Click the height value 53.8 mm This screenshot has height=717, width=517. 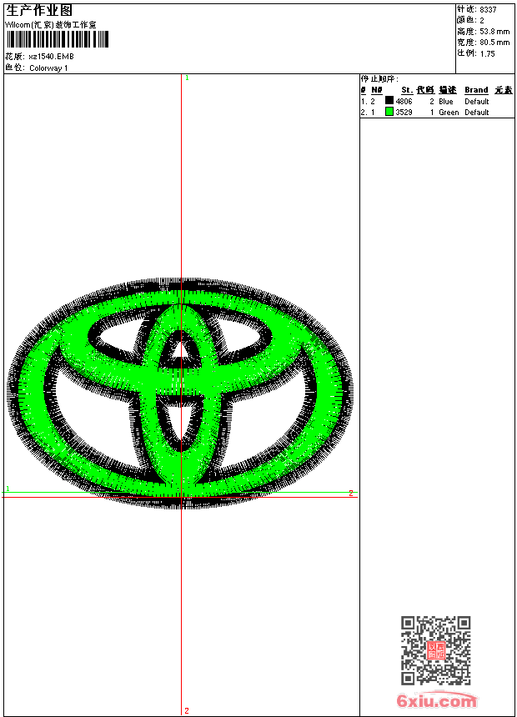494,32
